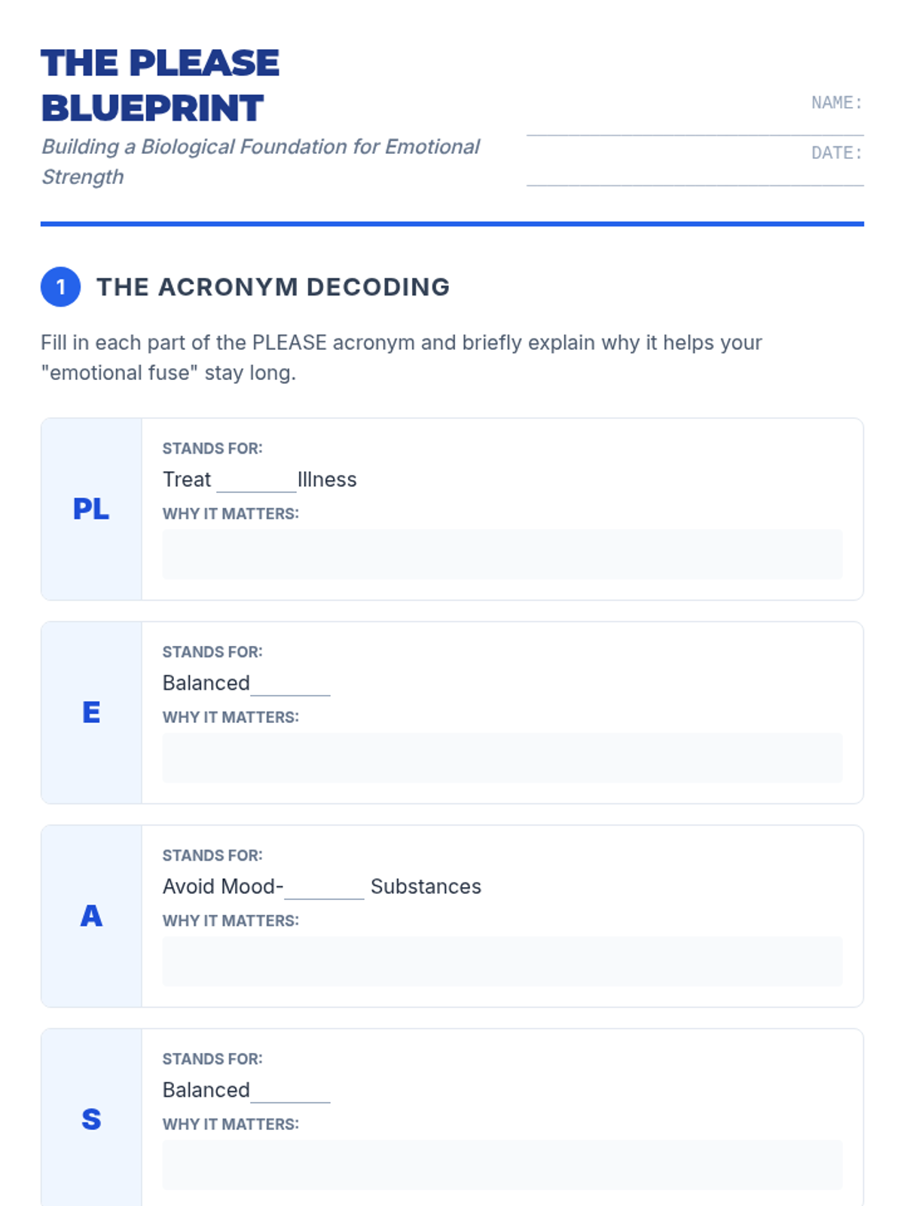Click the Substances word in A card
The width and height of the screenshot is (904, 1206).
click(426, 886)
